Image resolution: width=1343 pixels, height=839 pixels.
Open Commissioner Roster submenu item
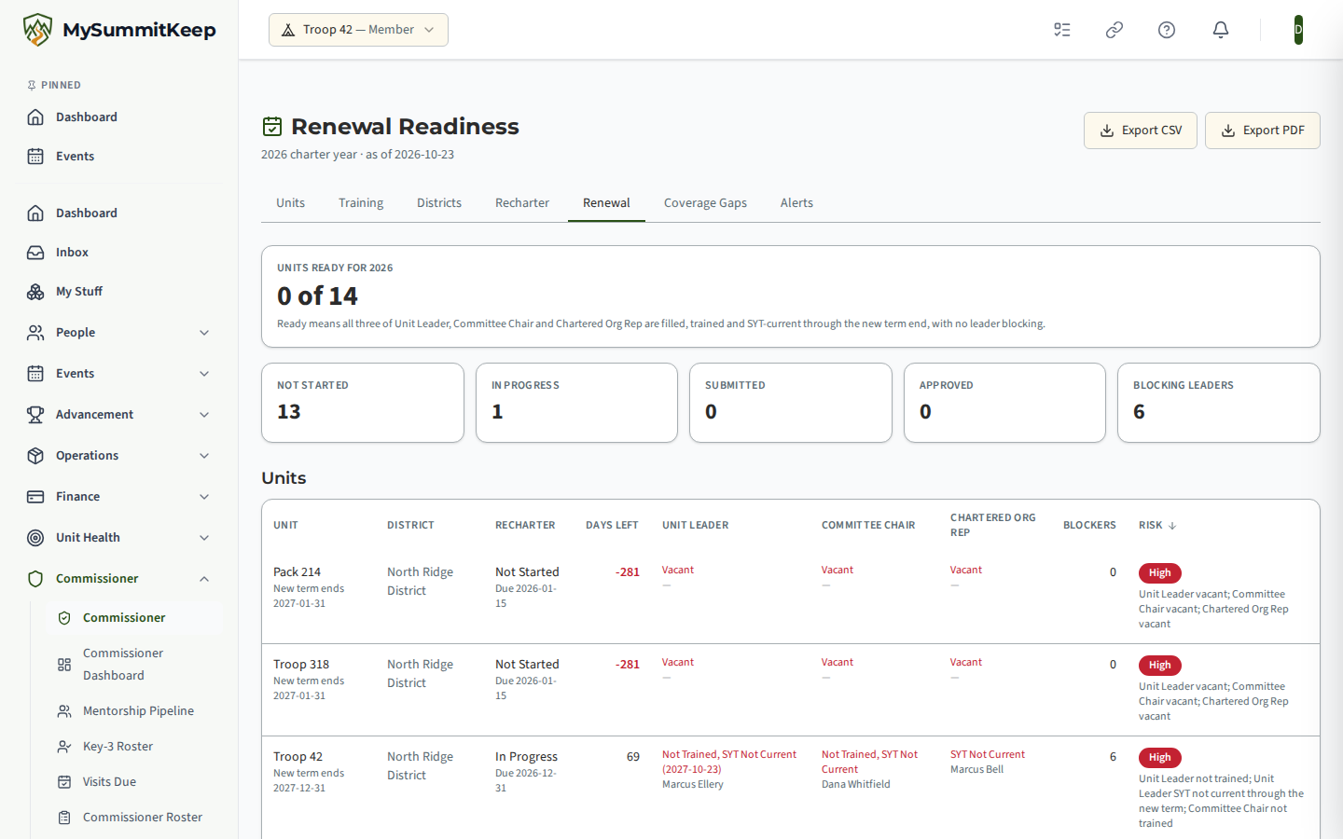pos(133,817)
